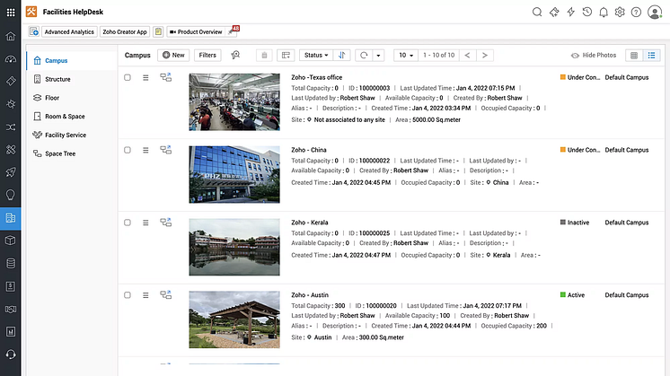
Task: Open the settings gear icon
Action: click(620, 12)
